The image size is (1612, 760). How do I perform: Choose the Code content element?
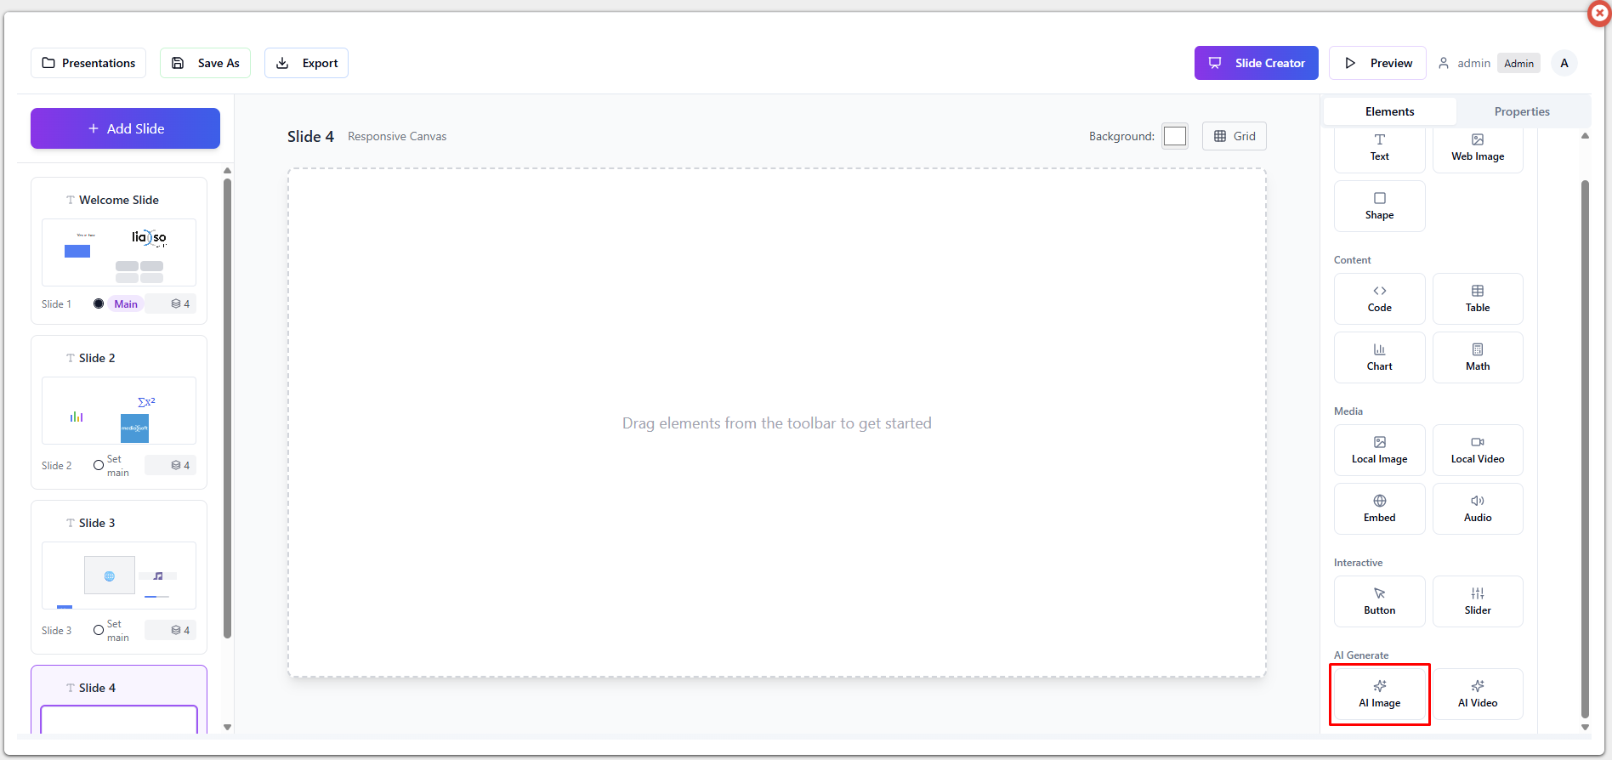(x=1379, y=298)
